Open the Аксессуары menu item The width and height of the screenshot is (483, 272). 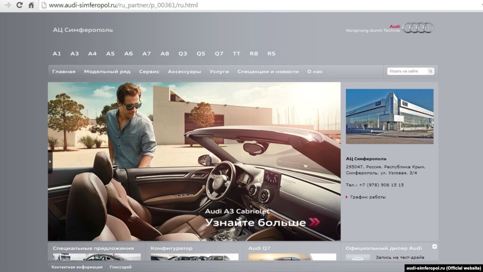coord(184,72)
